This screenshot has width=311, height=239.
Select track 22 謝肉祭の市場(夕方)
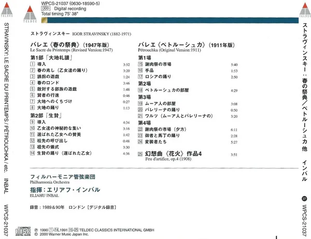166,129
